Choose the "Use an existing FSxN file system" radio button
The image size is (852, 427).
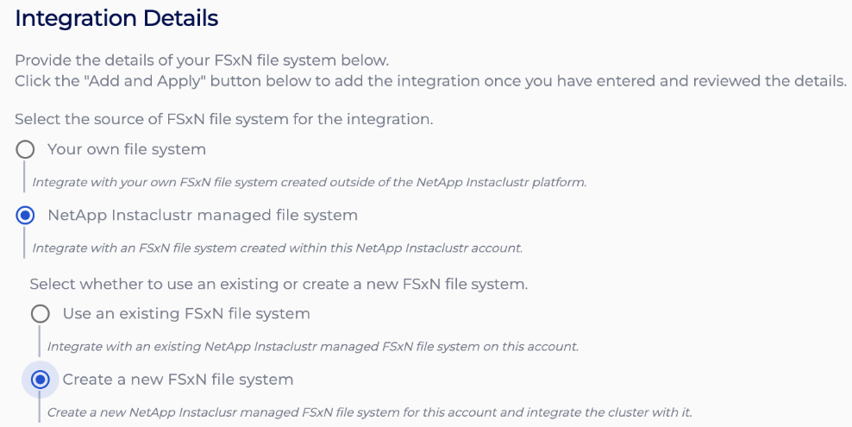pyautogui.click(x=41, y=313)
